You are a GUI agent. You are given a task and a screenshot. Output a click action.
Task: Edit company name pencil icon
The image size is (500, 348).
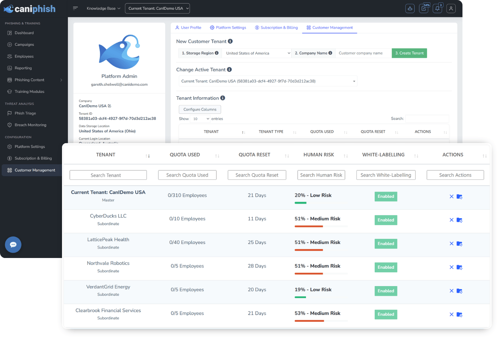[110, 106]
